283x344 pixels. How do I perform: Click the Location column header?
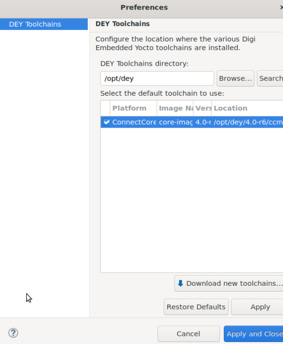pos(247,108)
